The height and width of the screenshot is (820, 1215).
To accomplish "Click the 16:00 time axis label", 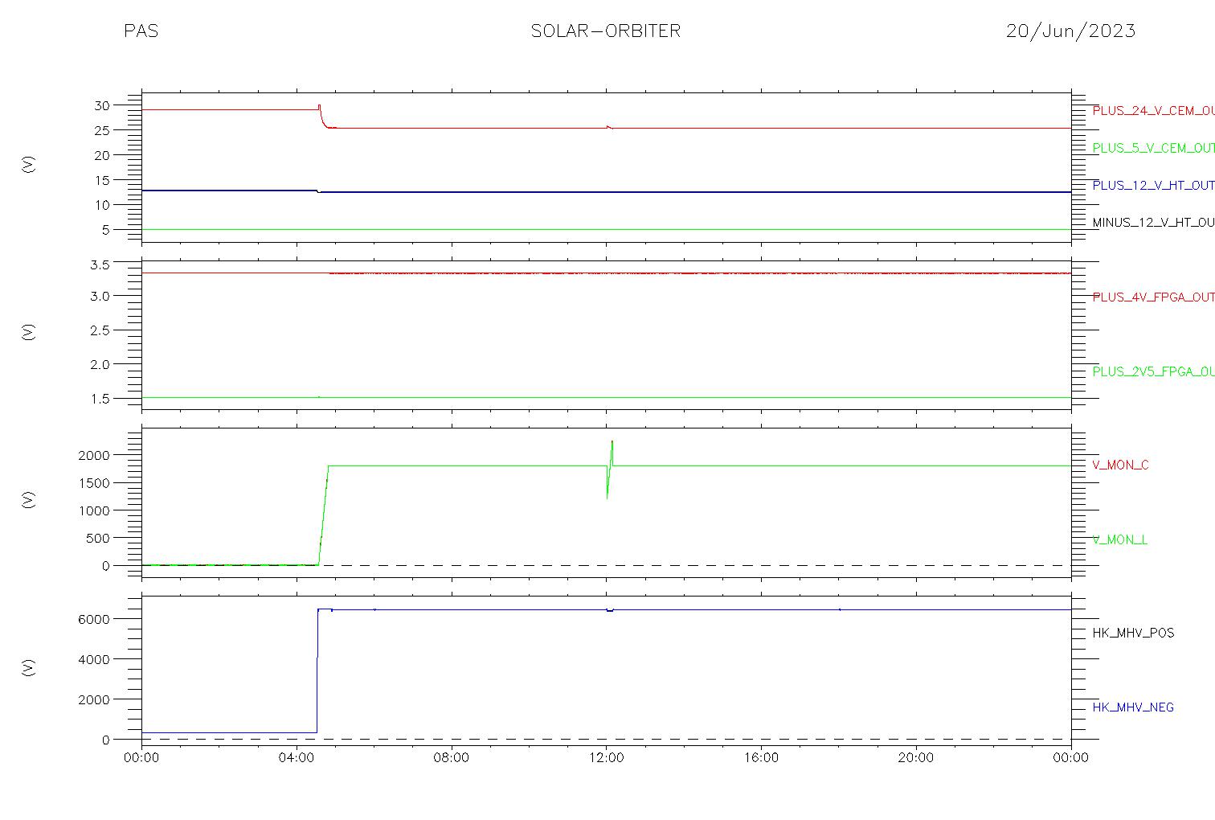I will tap(761, 757).
